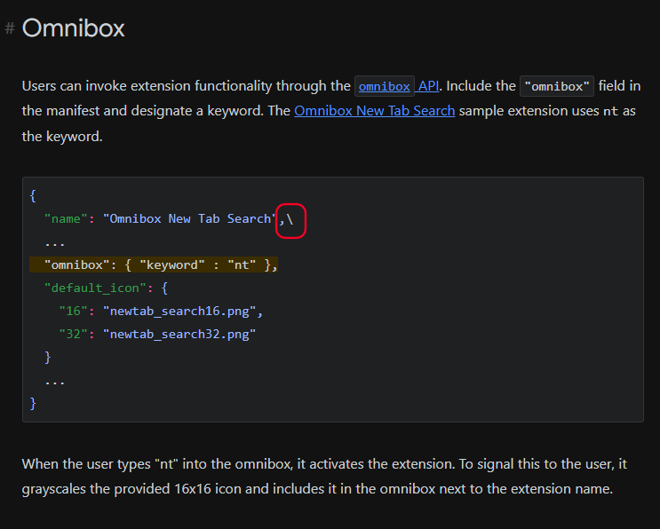The height and width of the screenshot is (529, 660).
Task: Click the closing brace of default_icon
Action: click(48, 358)
